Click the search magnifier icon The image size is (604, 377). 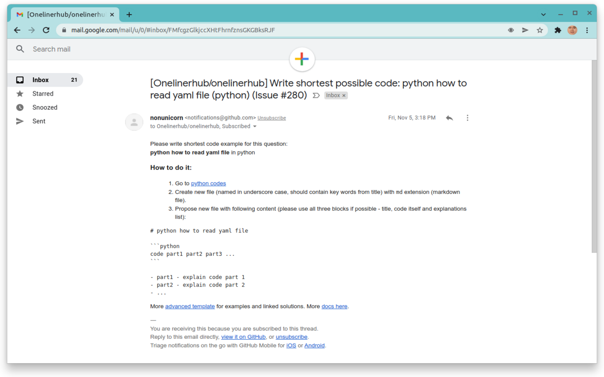tap(20, 49)
